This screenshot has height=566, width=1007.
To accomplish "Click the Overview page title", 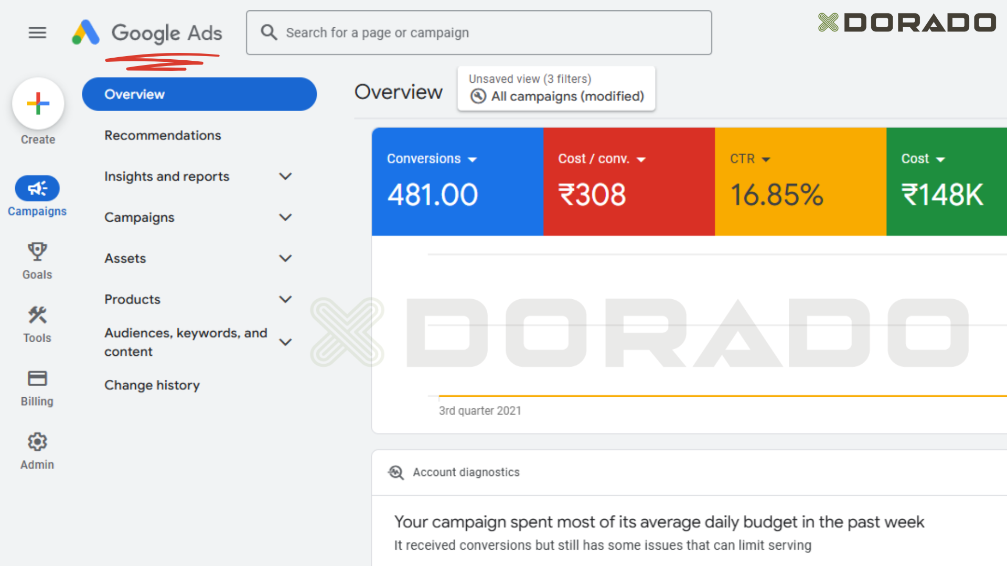I will [x=399, y=92].
